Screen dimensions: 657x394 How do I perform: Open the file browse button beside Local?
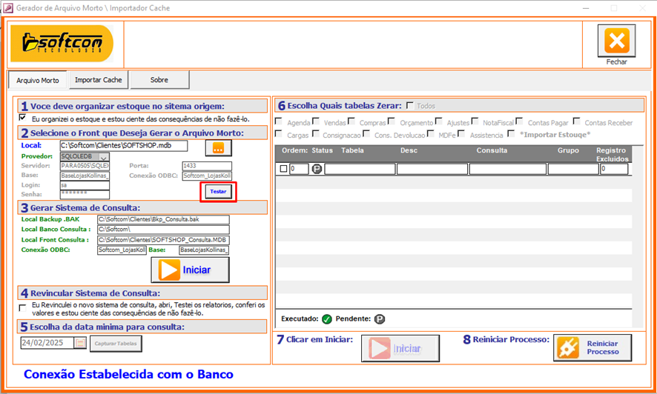point(218,147)
